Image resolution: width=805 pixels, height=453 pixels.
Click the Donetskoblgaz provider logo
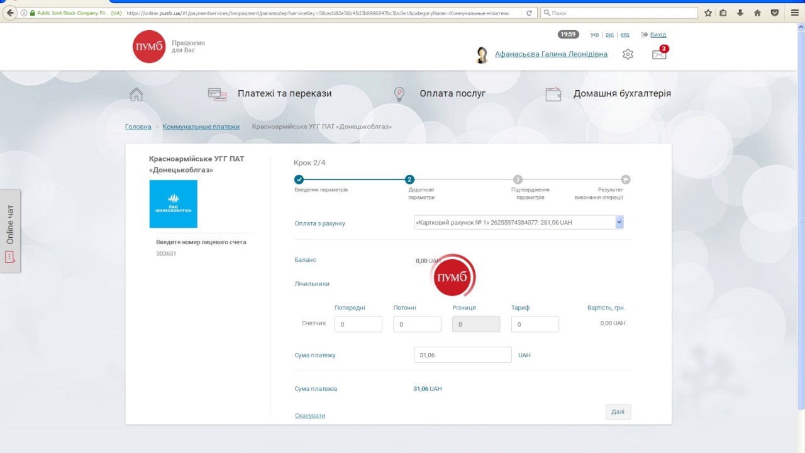174,204
